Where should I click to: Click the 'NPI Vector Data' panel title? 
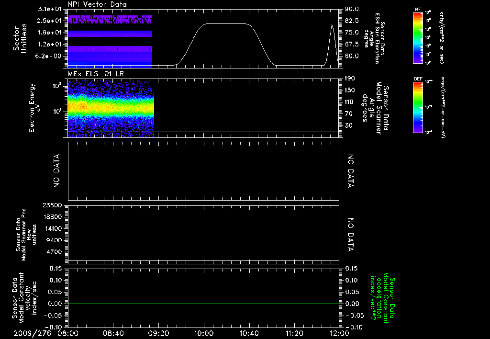click(x=97, y=4)
